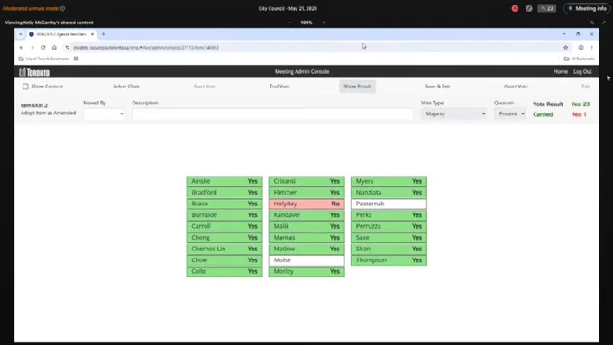This screenshot has height=345, width=613.
Task: Click the browser forward arrow
Action: pyautogui.click(x=32, y=47)
